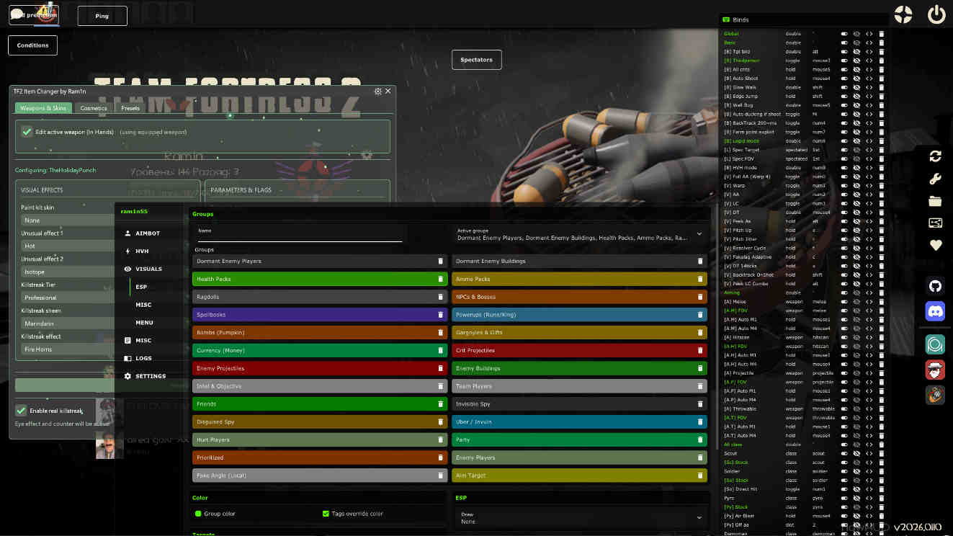This screenshot has width=953, height=536.
Task: Delete the Ammo Packs group
Action: [x=699, y=279]
